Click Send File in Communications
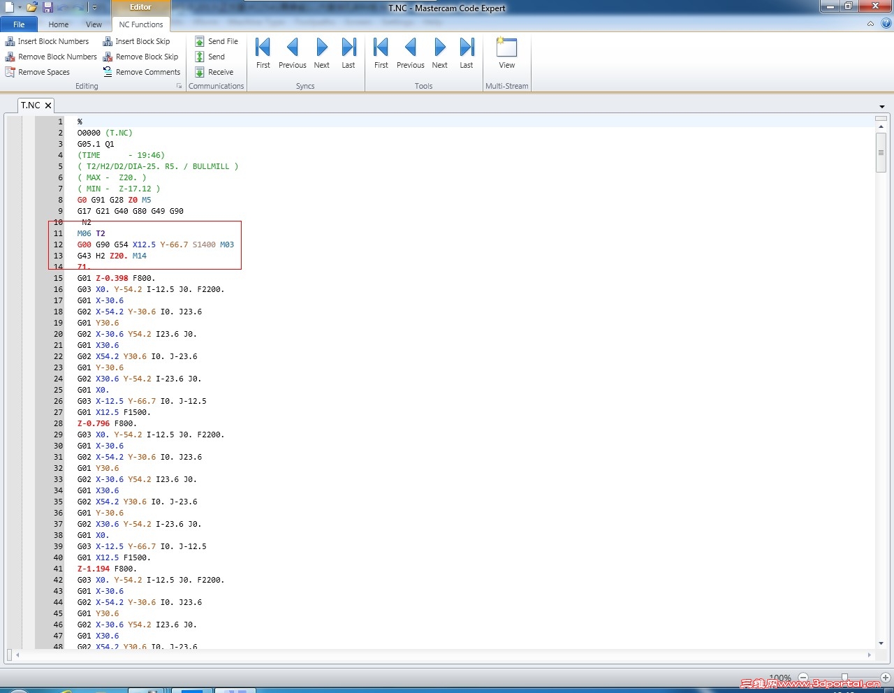The image size is (894, 693). tap(217, 41)
